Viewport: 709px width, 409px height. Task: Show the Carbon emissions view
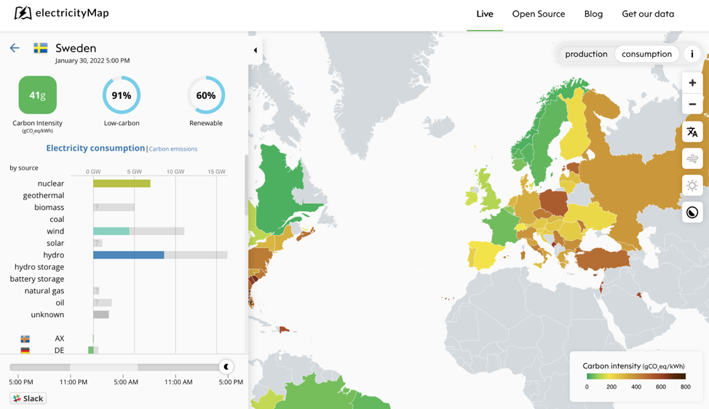(x=173, y=149)
